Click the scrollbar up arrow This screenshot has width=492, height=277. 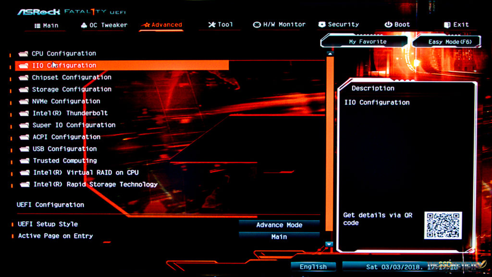[330, 54]
